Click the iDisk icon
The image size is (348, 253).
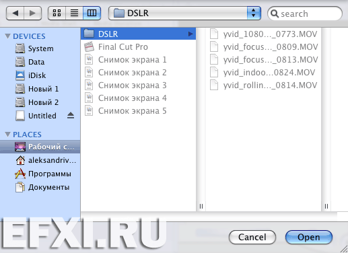click(x=20, y=75)
